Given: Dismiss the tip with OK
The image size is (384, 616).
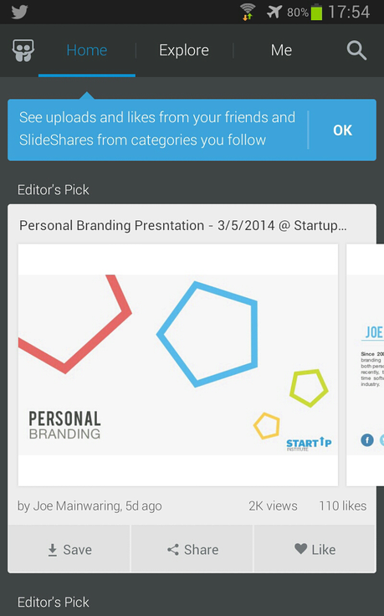Looking at the screenshot, I should pyautogui.click(x=342, y=130).
